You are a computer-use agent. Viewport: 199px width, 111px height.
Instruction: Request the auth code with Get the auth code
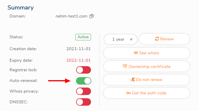(x=146, y=93)
